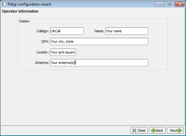Click the Antenna input field

99,63
